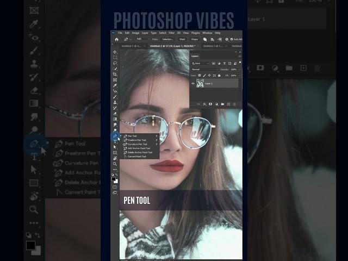
Task: Create a new group folder icon
Action: point(222,104)
